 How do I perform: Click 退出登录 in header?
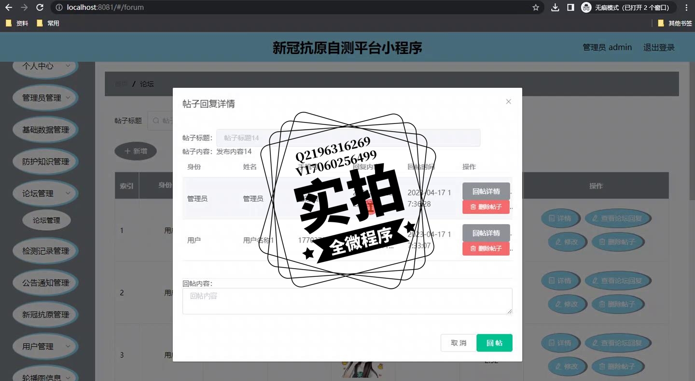(659, 47)
